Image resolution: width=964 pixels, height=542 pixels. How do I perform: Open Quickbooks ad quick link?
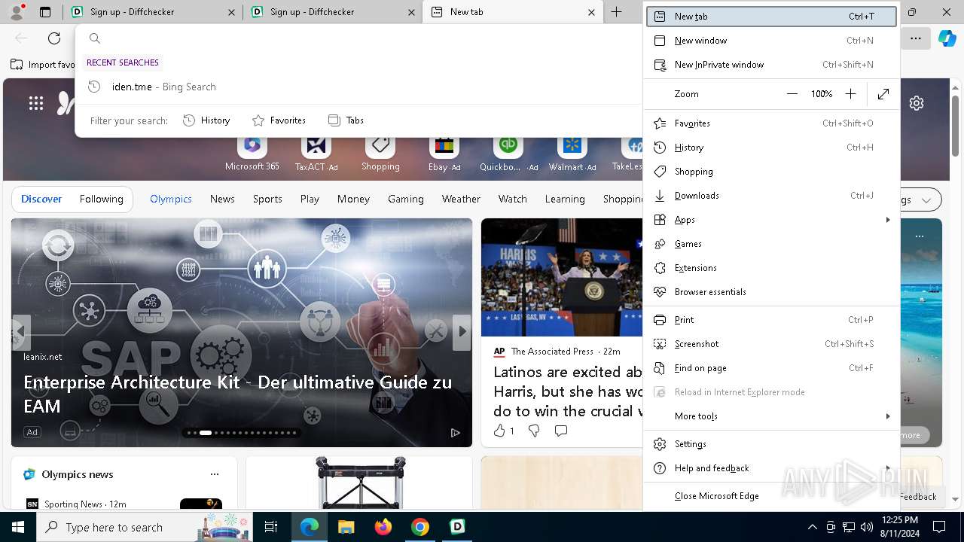508,154
